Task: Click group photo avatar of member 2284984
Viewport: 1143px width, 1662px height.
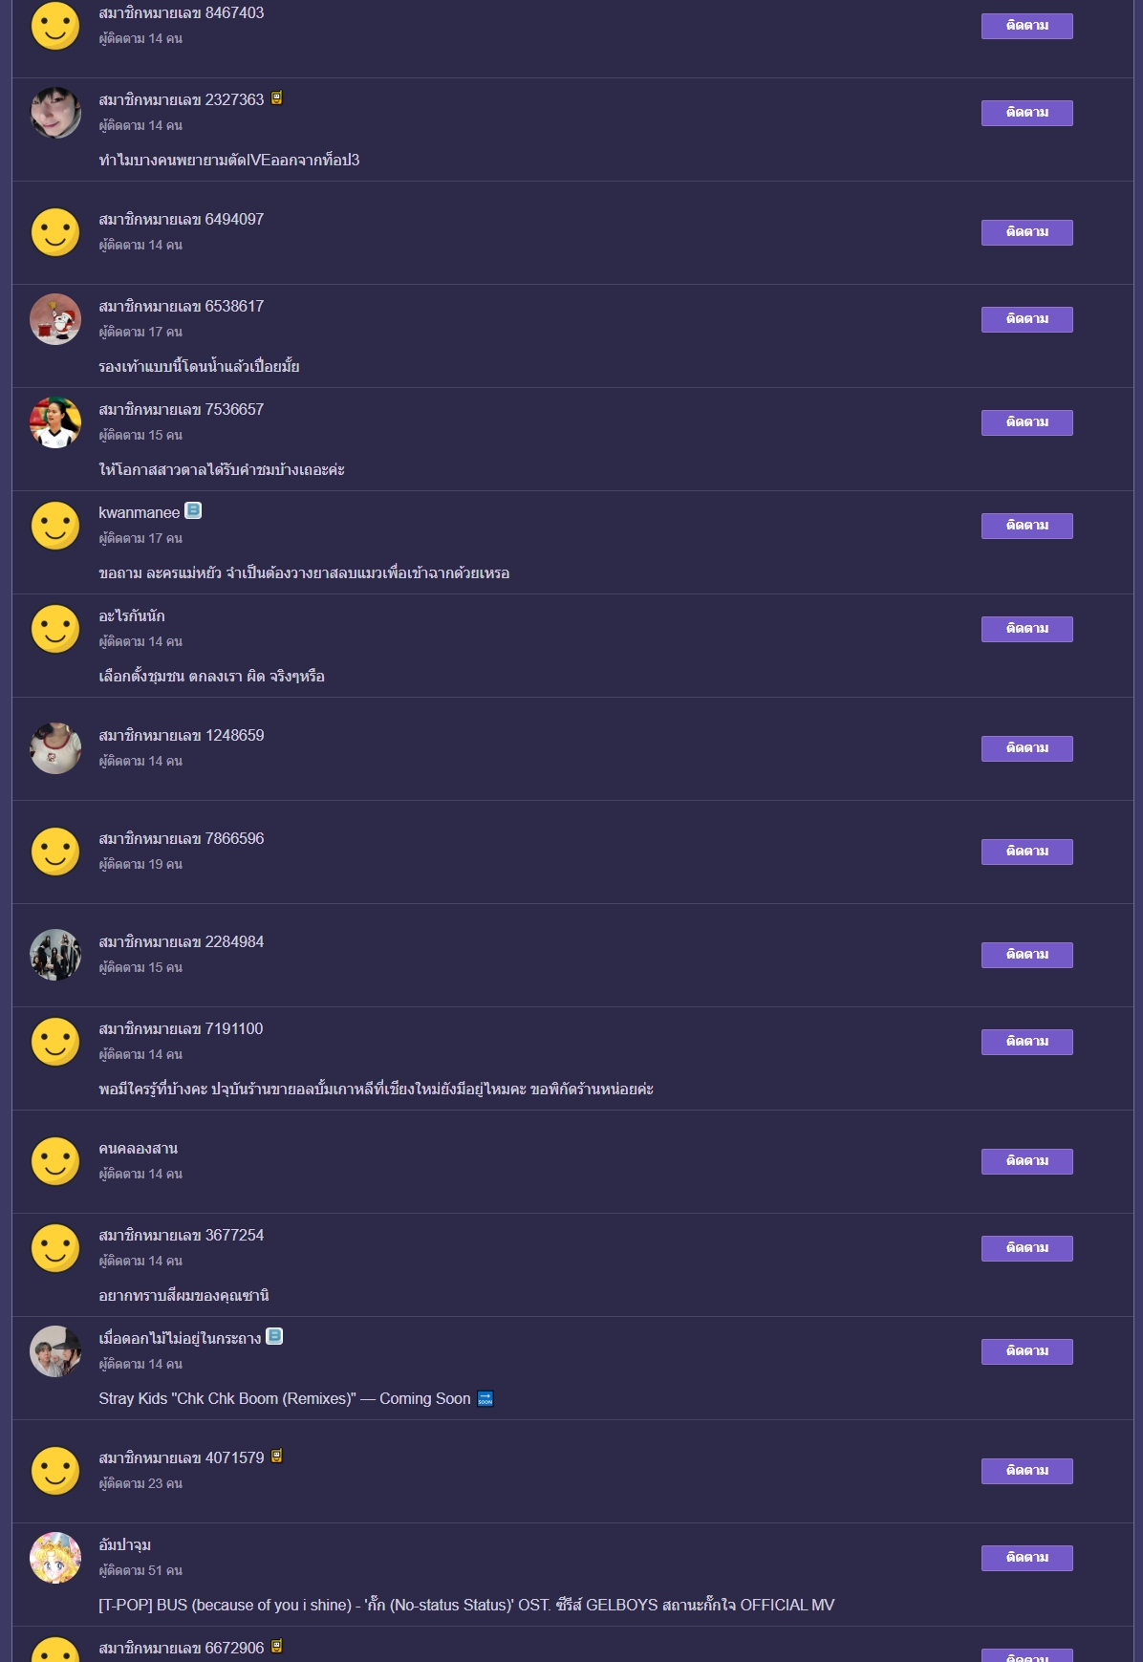Action: pyautogui.click(x=55, y=955)
